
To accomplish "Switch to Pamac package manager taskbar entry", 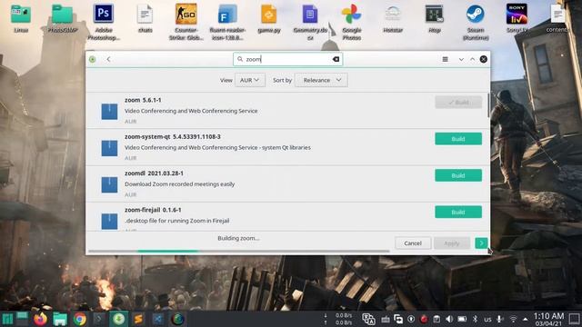I will click(119, 319).
